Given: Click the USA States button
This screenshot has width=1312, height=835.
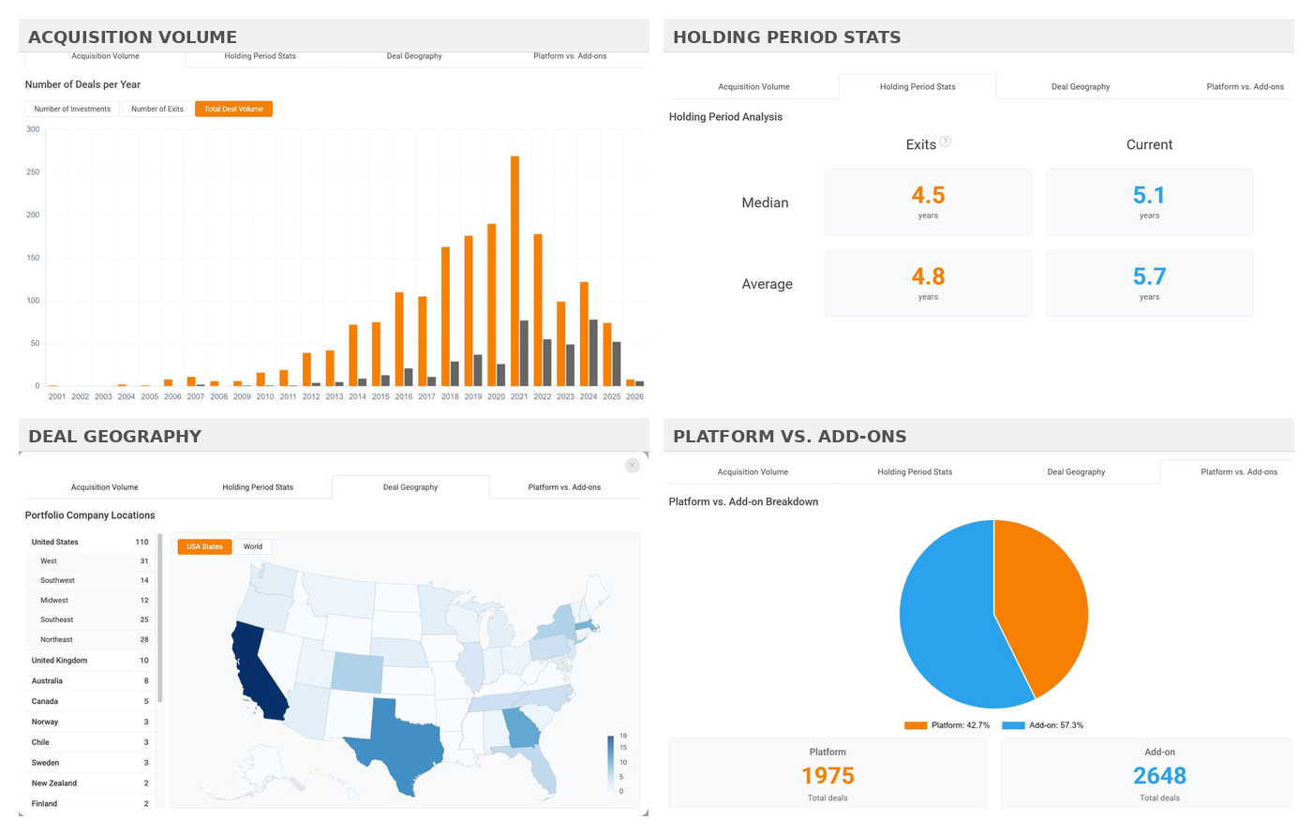Looking at the screenshot, I should coord(204,546).
